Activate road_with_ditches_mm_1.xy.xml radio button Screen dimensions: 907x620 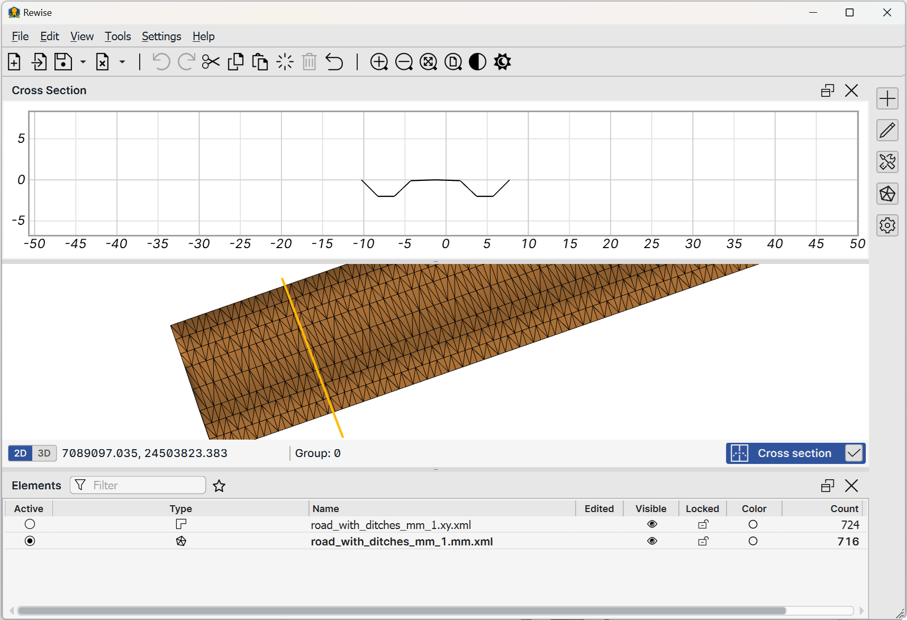30,524
